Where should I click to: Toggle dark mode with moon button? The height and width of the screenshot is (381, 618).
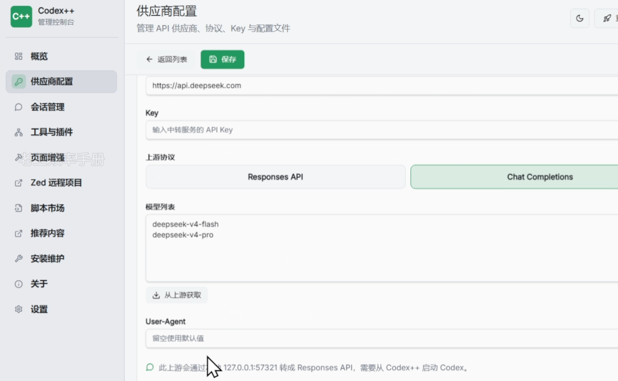pyautogui.click(x=579, y=18)
